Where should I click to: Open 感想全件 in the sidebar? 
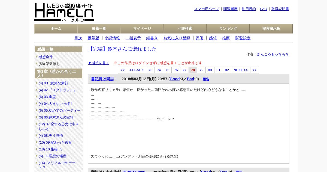(x=46, y=57)
